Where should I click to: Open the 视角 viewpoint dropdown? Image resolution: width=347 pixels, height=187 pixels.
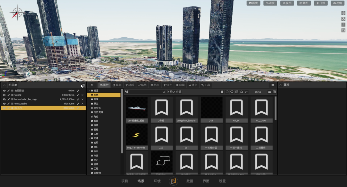(x=337, y=3)
